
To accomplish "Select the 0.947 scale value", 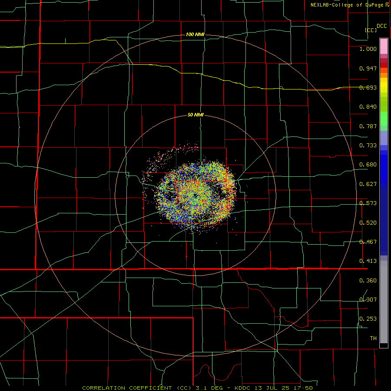I will point(368,68).
